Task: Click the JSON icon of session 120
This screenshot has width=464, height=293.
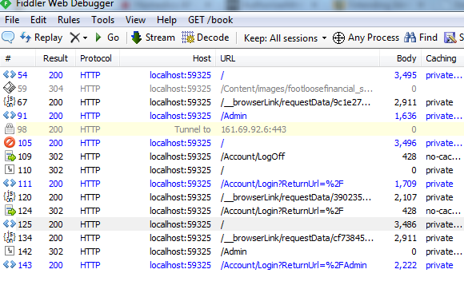Action: point(10,196)
